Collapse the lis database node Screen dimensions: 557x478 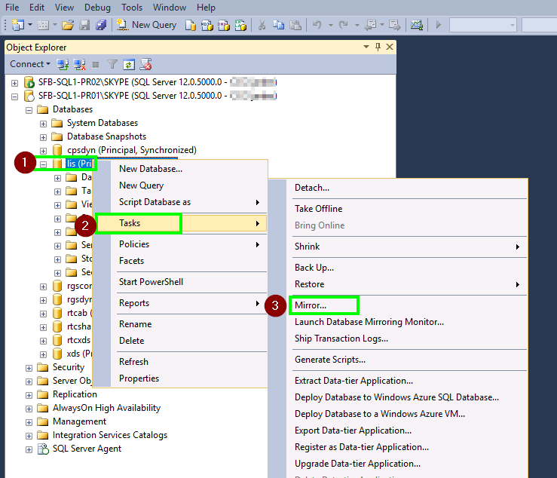tap(43, 164)
